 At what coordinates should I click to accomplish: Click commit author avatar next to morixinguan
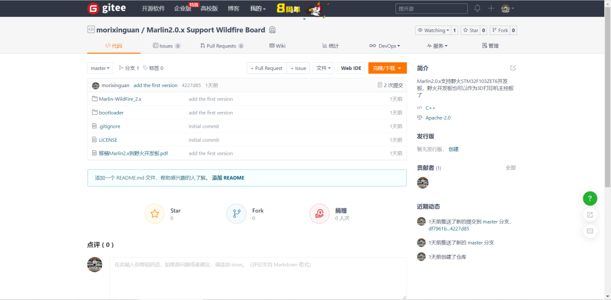click(x=96, y=85)
